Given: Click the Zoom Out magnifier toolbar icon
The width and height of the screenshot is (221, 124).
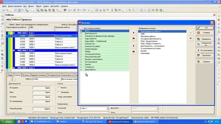Looking at the screenshot, I should click(x=134, y=10).
